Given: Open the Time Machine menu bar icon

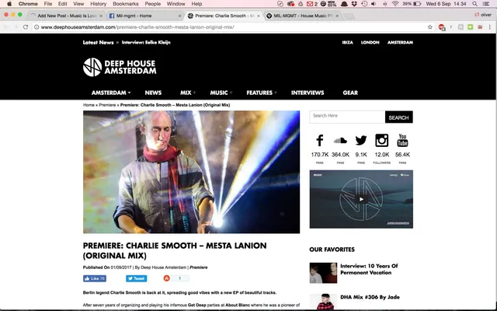Looking at the screenshot, I should [364, 4].
